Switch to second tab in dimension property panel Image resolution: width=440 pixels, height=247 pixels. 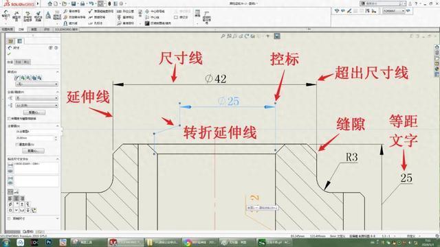coord(19,62)
